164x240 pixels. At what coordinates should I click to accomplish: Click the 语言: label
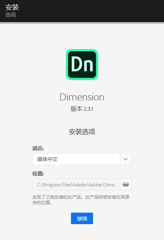pos(38,148)
